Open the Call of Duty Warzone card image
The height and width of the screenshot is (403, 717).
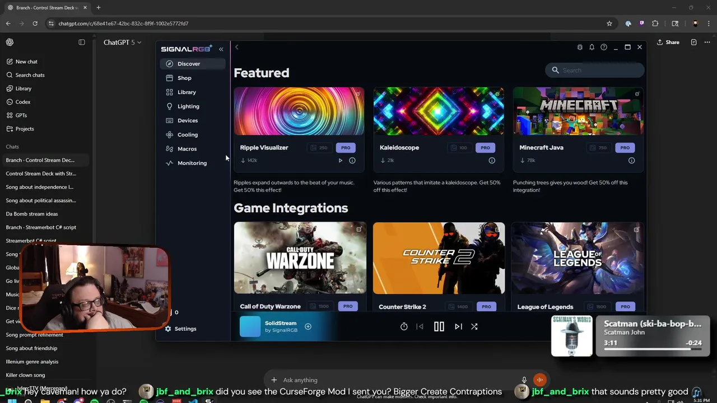tap(300, 258)
